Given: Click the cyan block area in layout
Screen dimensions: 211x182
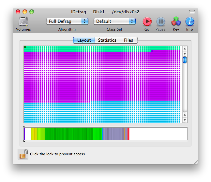Looking at the screenshot, I should (102, 113).
